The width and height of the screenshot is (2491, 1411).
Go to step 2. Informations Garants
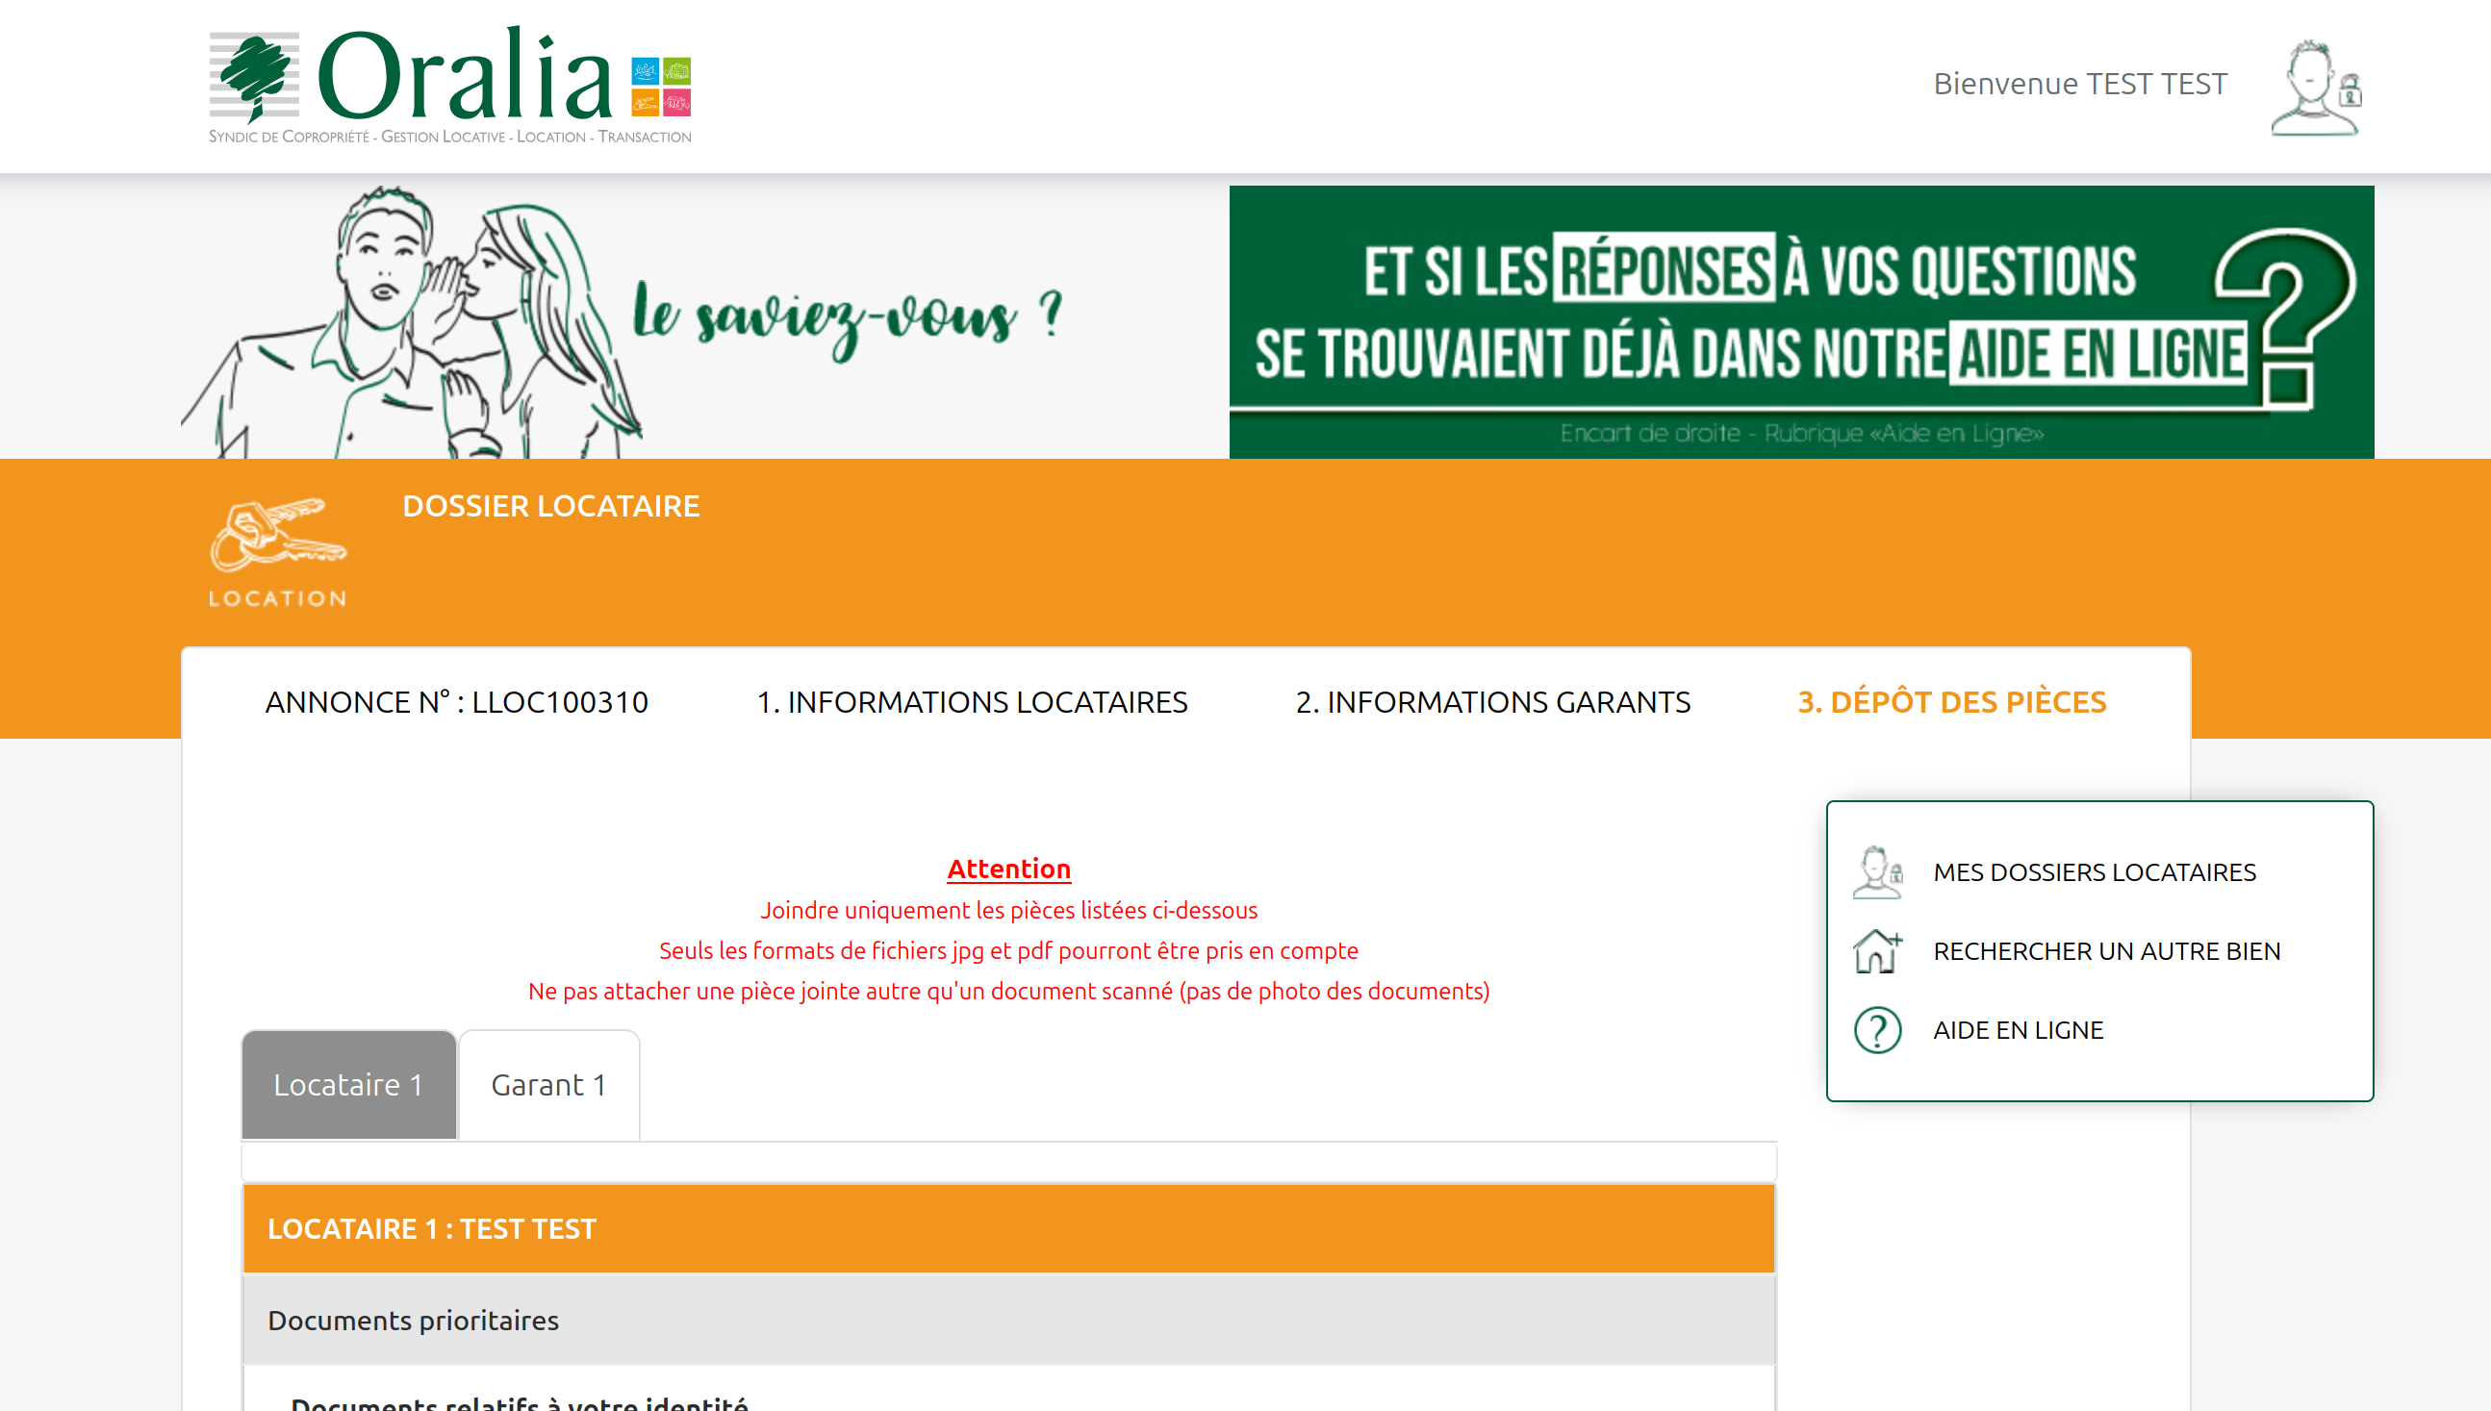[1492, 701]
